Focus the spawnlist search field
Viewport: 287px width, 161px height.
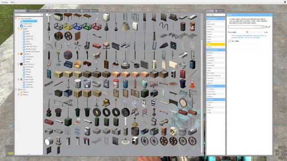pyautogui.click(x=29, y=15)
